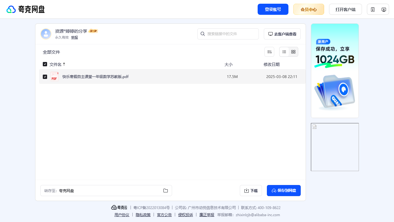This screenshot has width=394, height=222.
Task: Click 打开客户端 button
Action: [x=345, y=9]
